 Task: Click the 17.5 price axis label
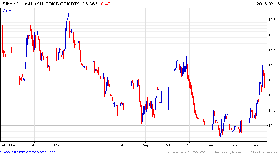(272, 20)
